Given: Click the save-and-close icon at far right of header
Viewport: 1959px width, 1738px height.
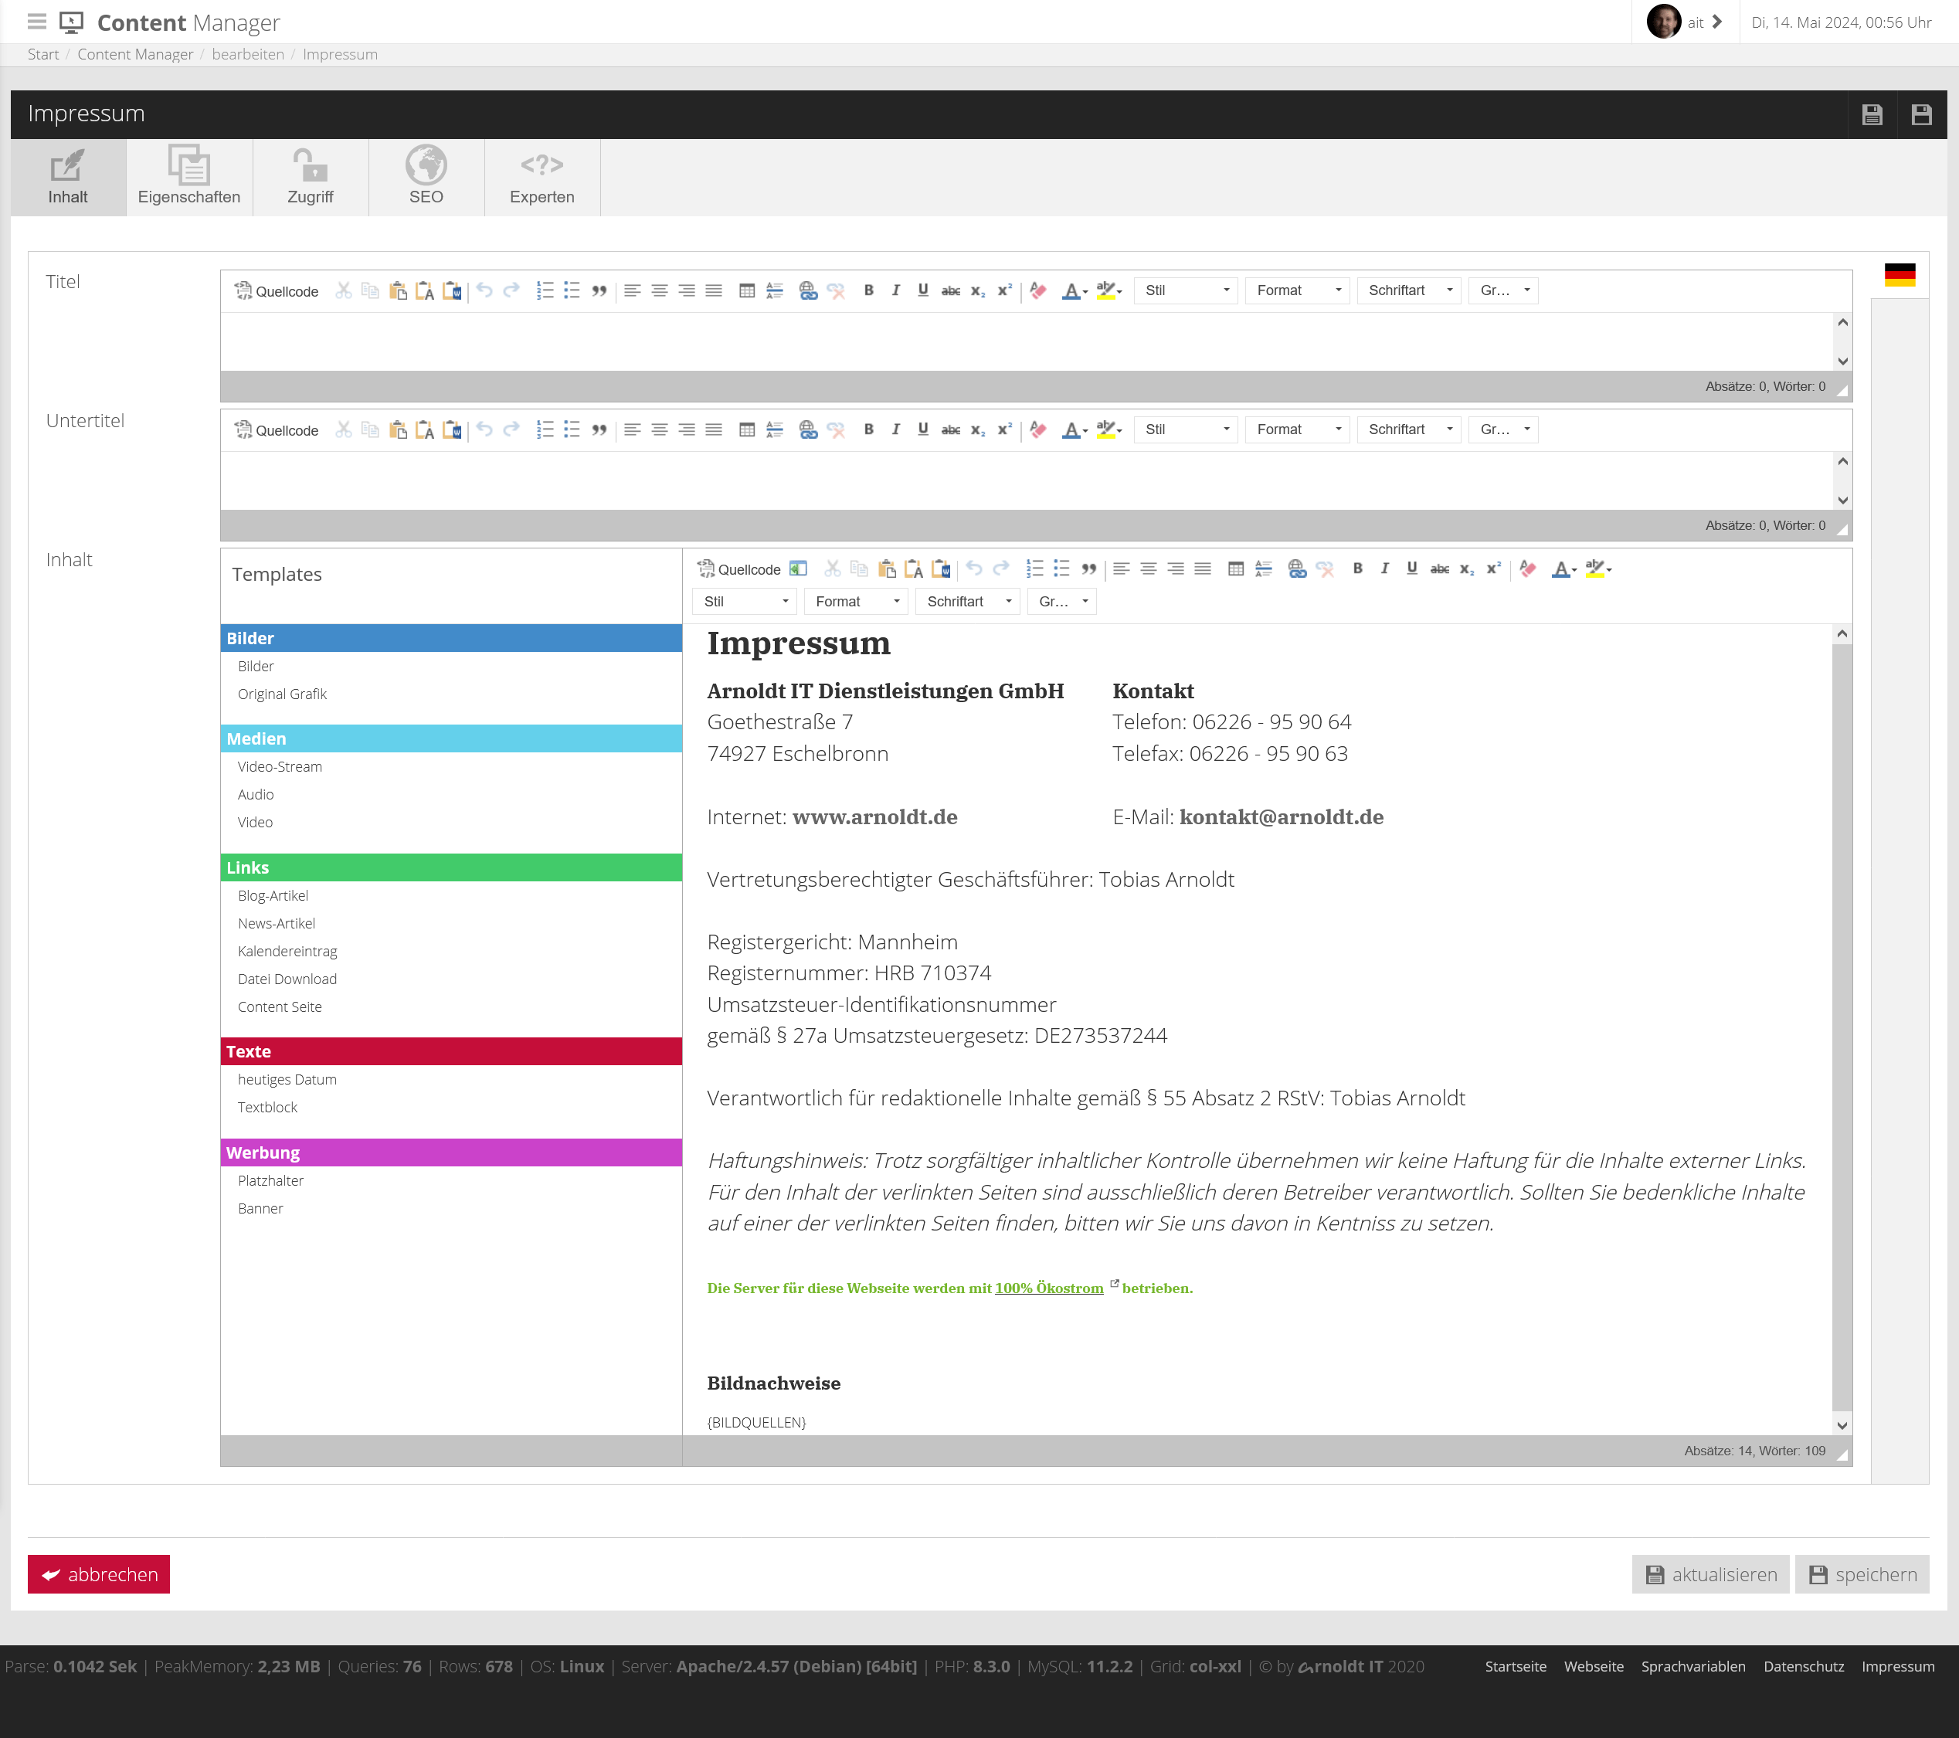Looking at the screenshot, I should coord(1920,114).
